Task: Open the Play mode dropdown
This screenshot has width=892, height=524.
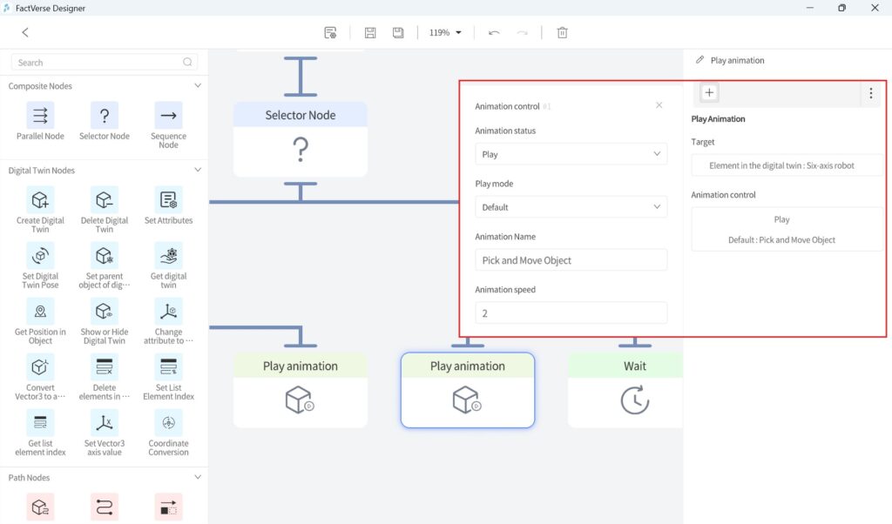Action: tap(571, 207)
